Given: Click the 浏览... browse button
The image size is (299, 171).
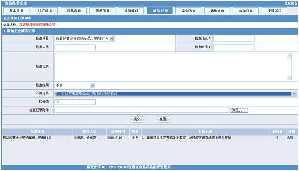Looking at the screenshot, I should pos(239,110).
